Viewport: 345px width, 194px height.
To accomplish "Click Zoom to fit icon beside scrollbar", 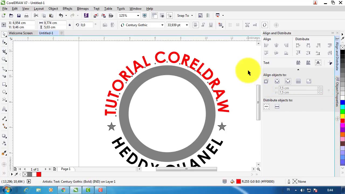I will (x=258, y=169).
